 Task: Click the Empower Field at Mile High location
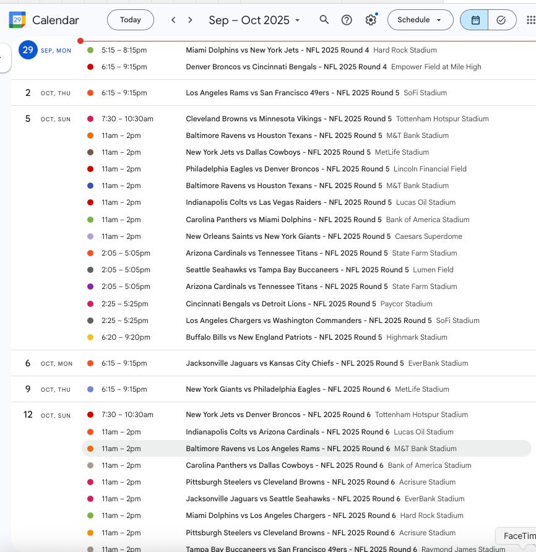[x=436, y=67]
